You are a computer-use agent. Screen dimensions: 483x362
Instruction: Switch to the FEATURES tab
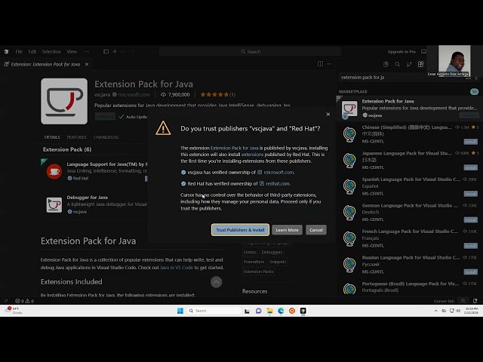tap(77, 137)
